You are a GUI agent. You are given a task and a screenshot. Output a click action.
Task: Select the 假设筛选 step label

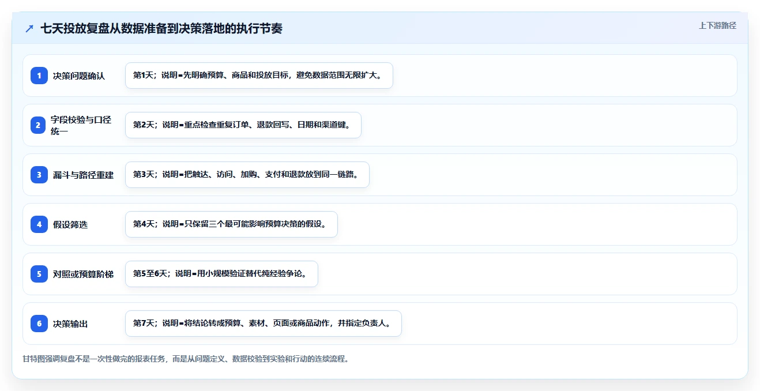coord(70,224)
